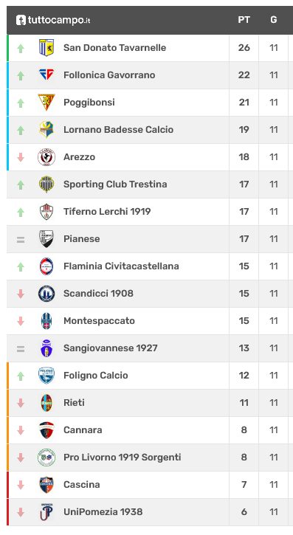
Task: Select Sangiovannese 1927 team name
Action: click(111, 348)
